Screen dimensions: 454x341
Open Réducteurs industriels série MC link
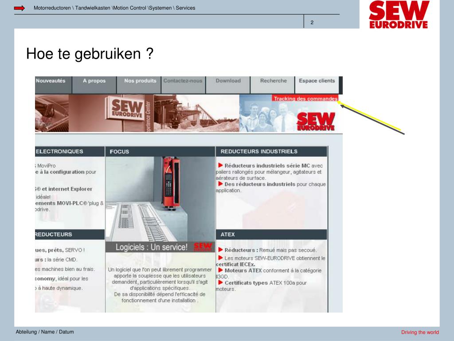click(267, 166)
